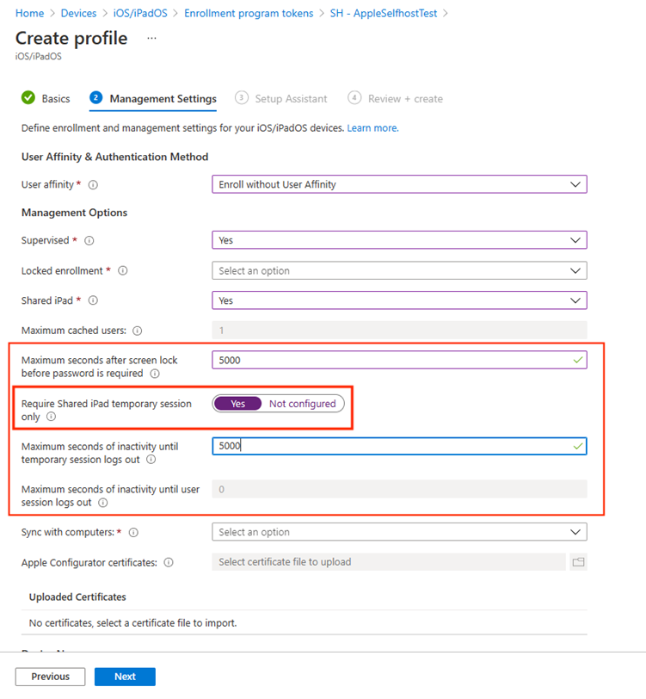This screenshot has width=646, height=699.
Task: Expand the Locked enrollment dropdown
Action: [399, 270]
